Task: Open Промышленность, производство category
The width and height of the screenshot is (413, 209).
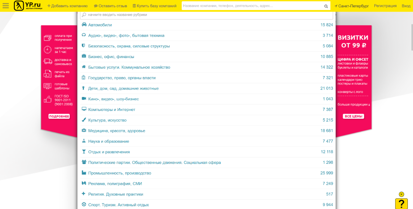Action: tap(120, 173)
